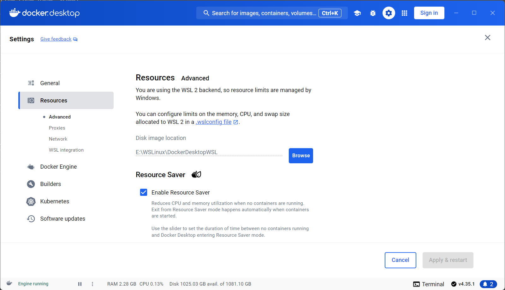Select the Resources settings section
The height and width of the screenshot is (290, 505).
pos(66,100)
